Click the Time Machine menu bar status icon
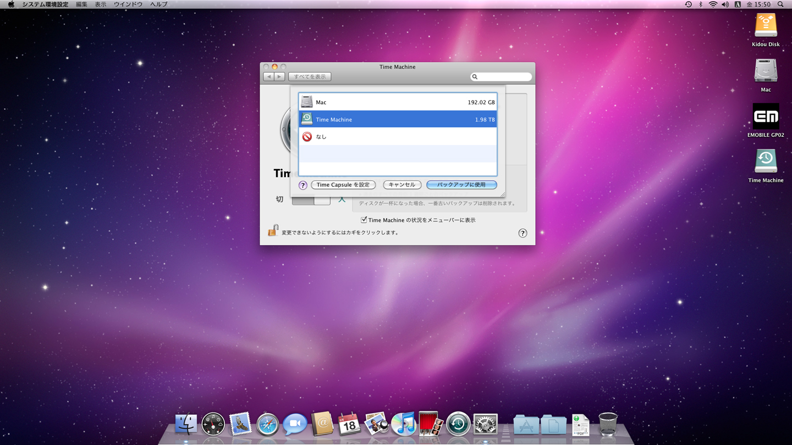Viewport: 792px width, 445px height. pos(688,4)
